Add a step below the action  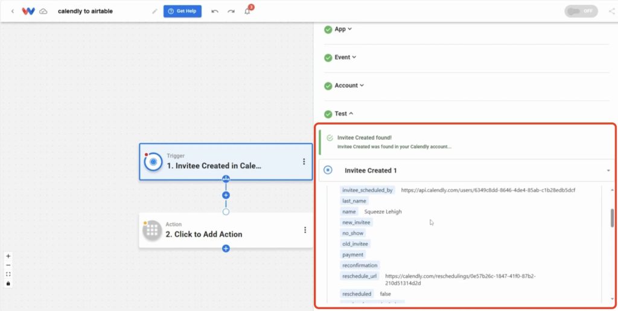tap(226, 248)
